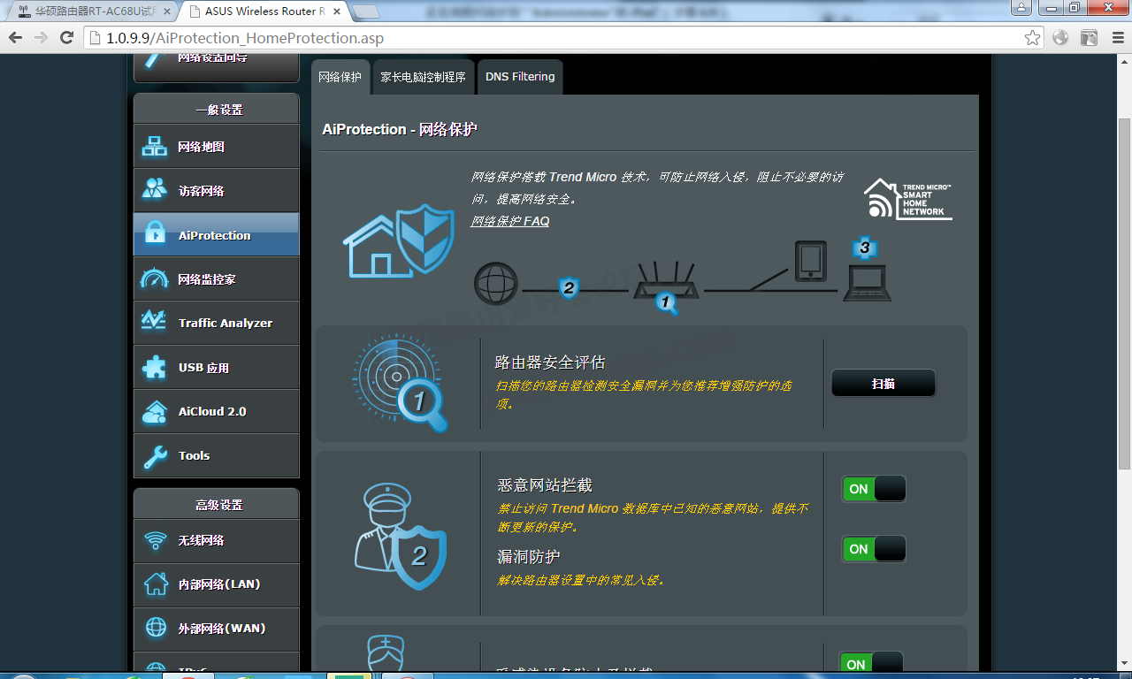Go to Traffic Analyzer
Screen dimensions: 1132x679
point(216,324)
